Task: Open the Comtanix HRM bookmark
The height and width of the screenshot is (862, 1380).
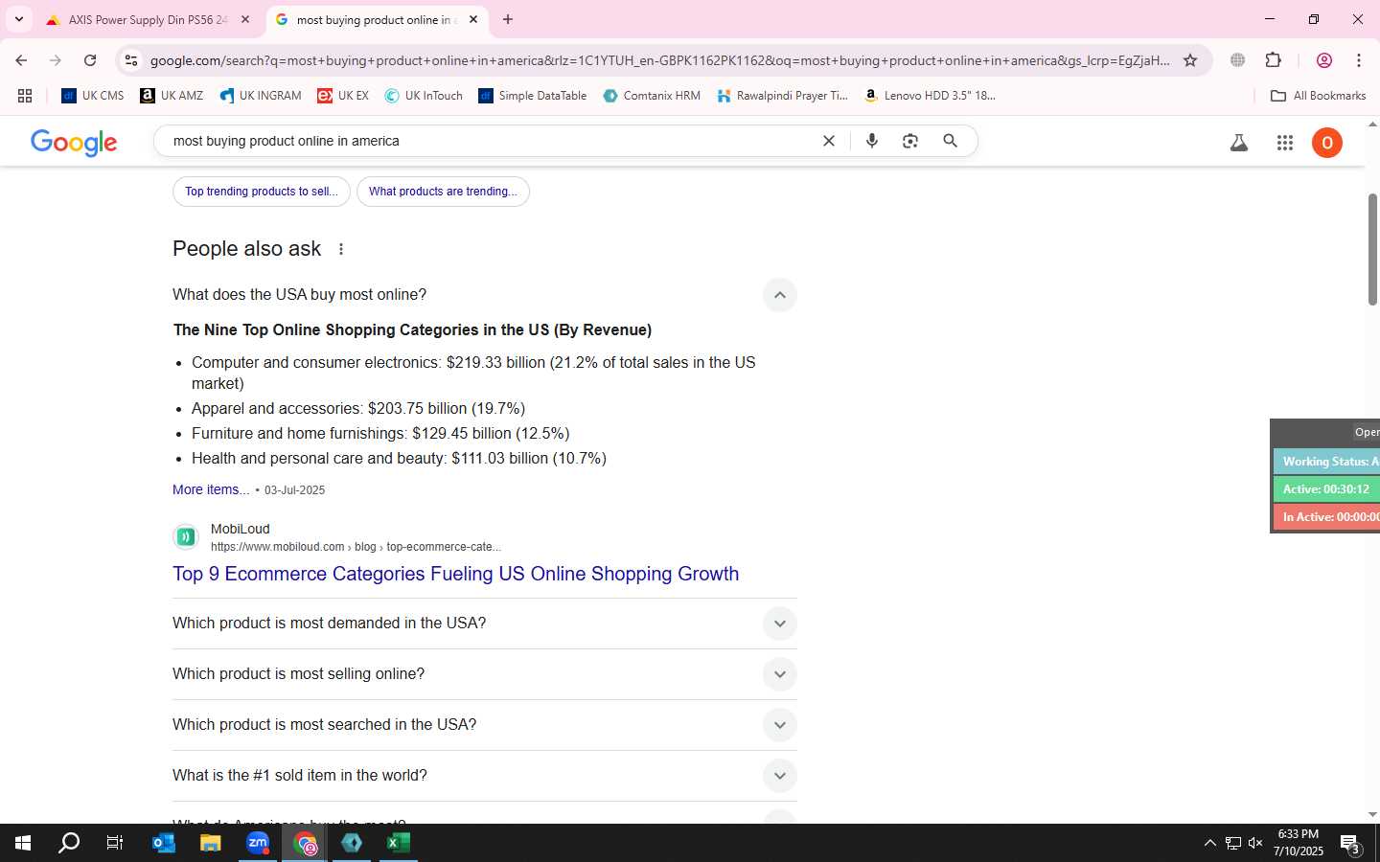Action: pyautogui.click(x=652, y=96)
